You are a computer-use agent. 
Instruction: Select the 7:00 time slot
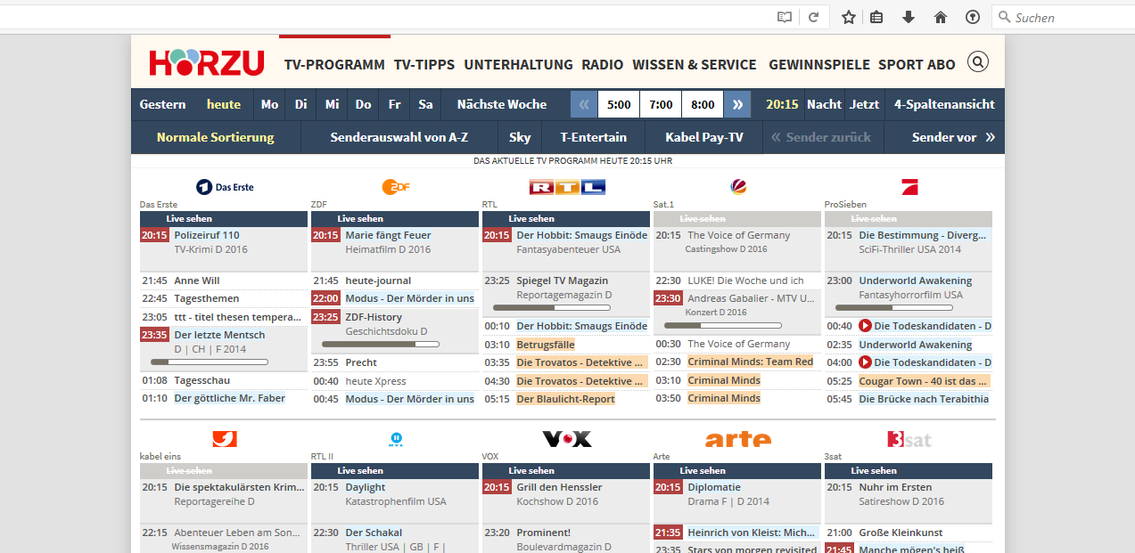point(661,104)
